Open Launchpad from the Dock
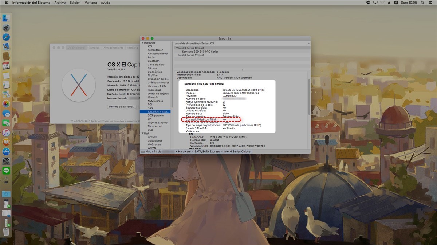This screenshot has height=245, width=437. point(6,28)
